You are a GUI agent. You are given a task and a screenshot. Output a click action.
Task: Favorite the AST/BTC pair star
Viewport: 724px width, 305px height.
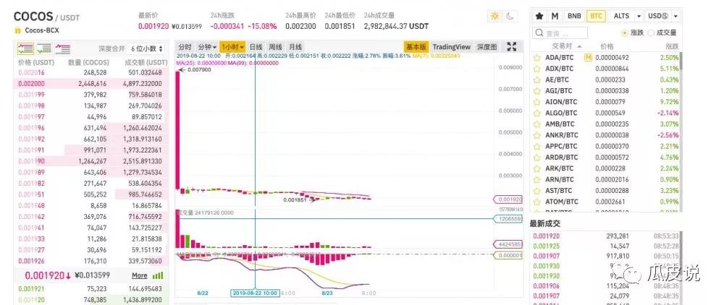537,191
